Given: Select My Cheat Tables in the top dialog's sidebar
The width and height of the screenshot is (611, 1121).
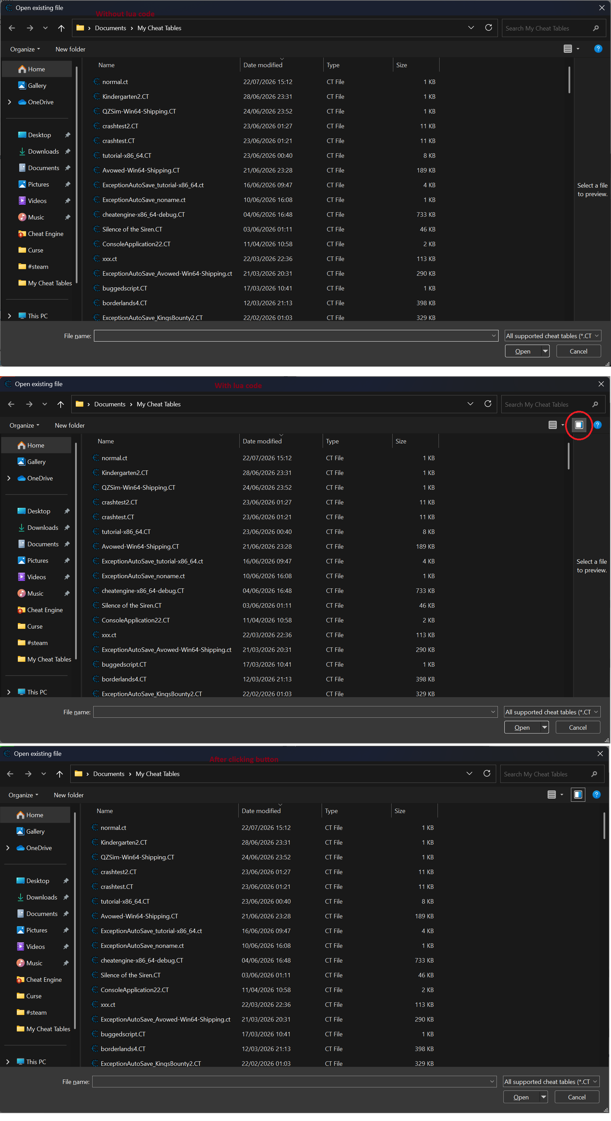Looking at the screenshot, I should coord(50,283).
